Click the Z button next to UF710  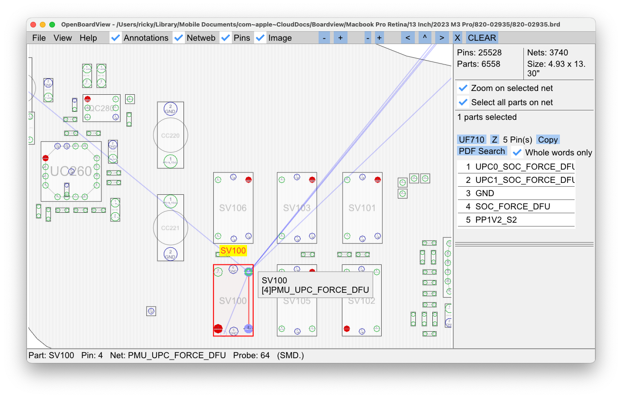coord(494,139)
